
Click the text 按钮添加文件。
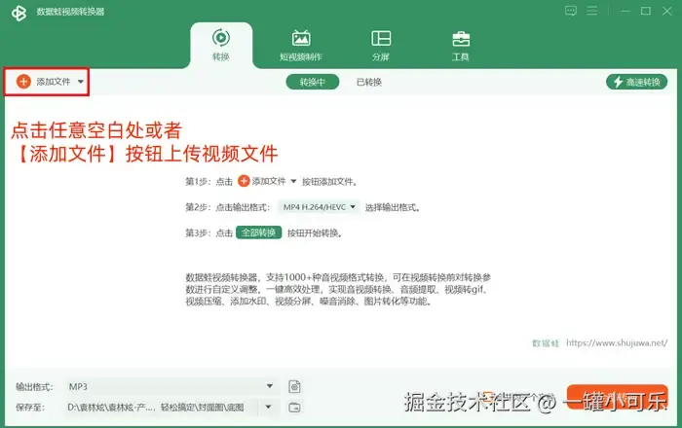(329, 182)
